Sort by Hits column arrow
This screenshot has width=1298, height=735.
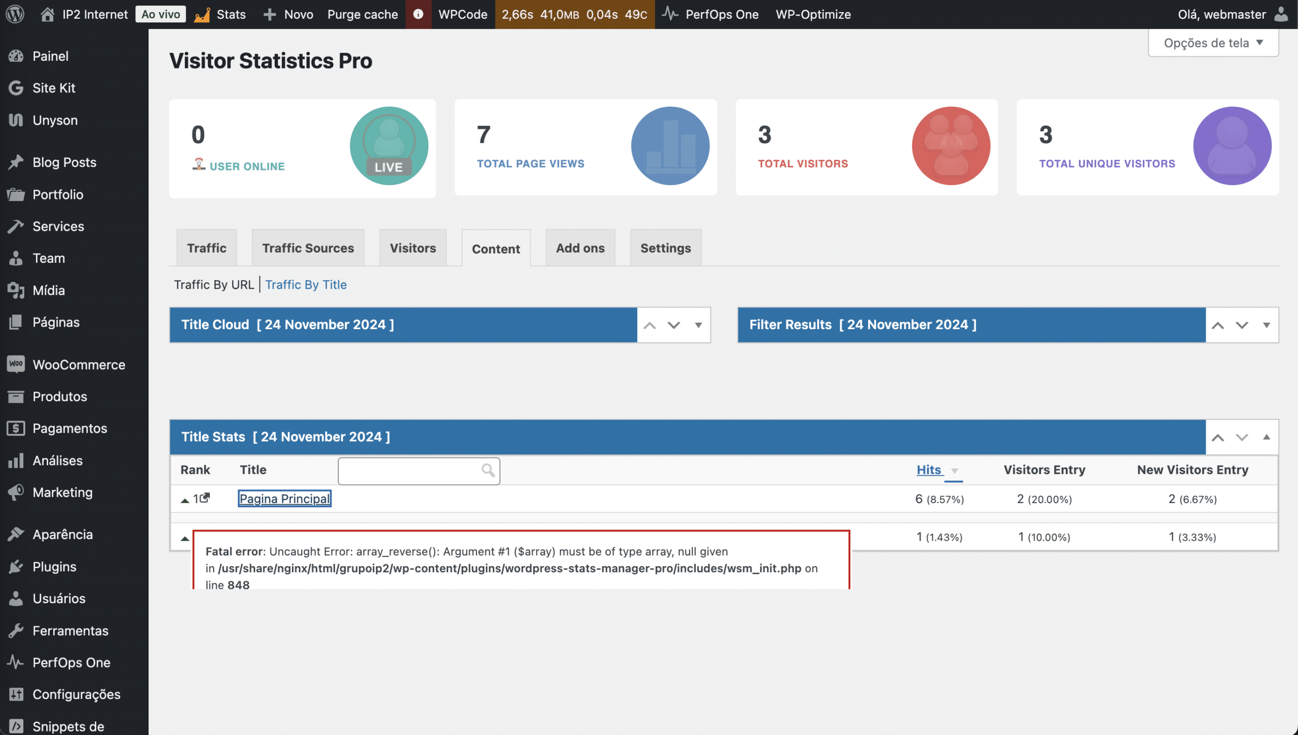pos(955,471)
